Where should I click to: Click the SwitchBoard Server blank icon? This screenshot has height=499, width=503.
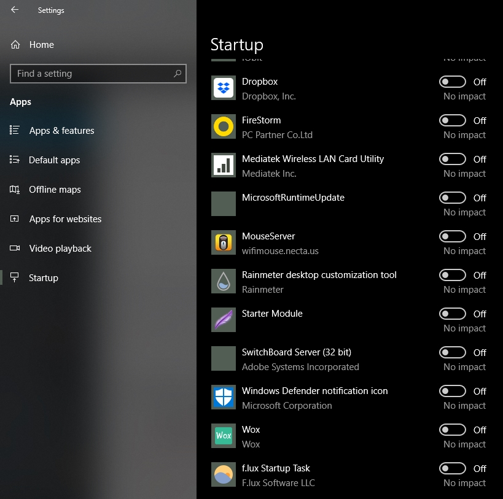point(224,358)
